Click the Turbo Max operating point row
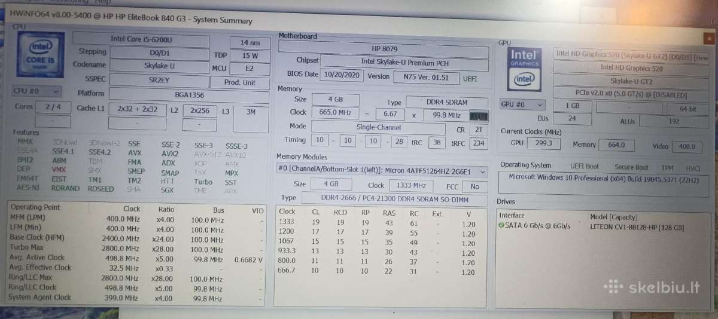Image resolution: width=718 pixels, height=319 pixels. click(x=137, y=249)
